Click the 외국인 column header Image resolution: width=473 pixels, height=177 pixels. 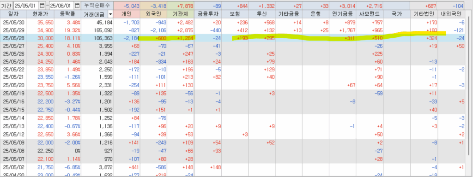point(153,14)
